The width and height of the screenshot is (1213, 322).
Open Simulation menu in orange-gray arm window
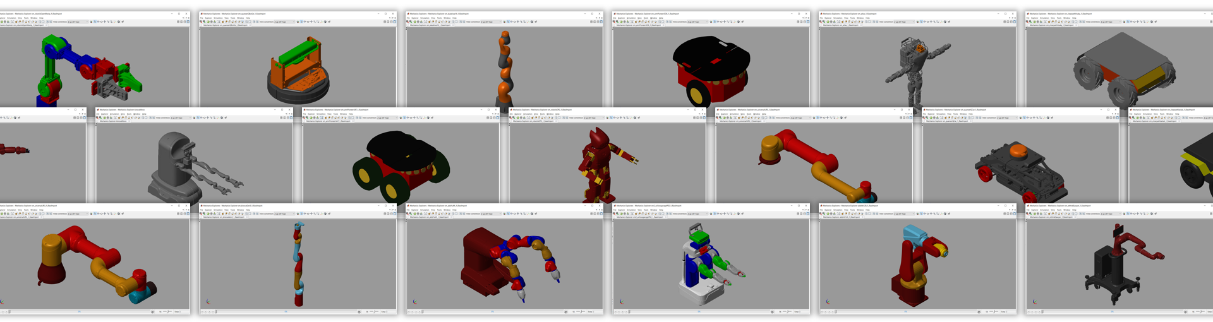tap(425, 18)
